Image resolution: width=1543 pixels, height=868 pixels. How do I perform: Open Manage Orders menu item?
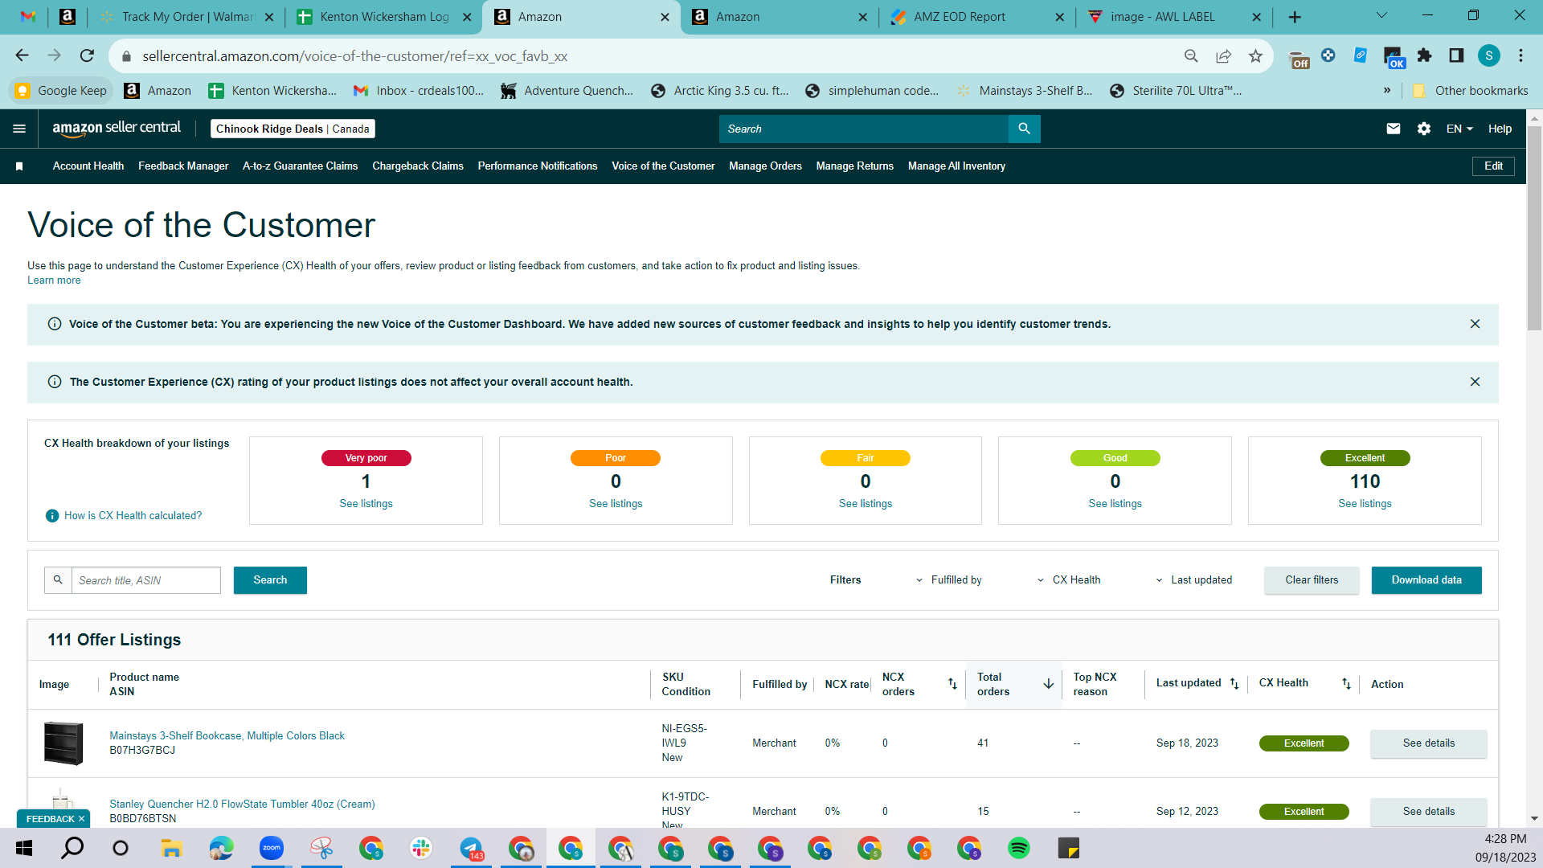tap(765, 166)
